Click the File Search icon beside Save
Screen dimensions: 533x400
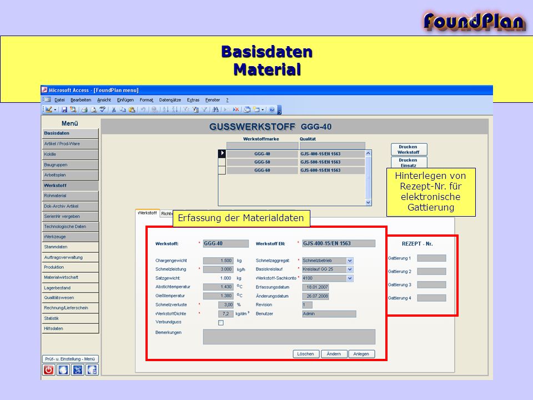coord(73,109)
